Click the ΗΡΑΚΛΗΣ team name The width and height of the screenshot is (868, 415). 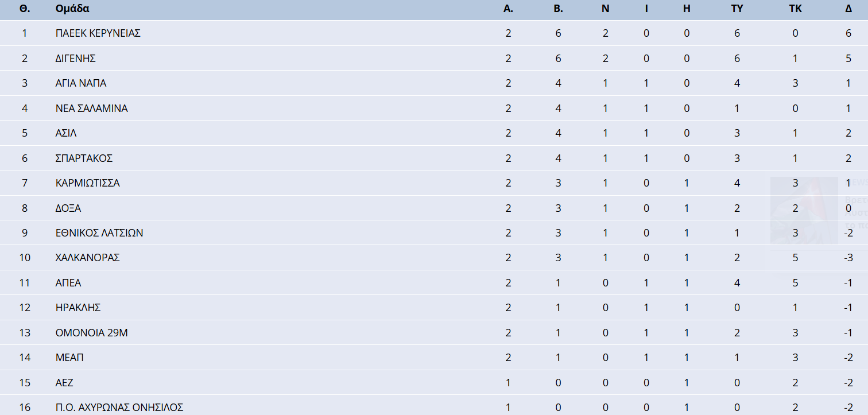[77, 308]
